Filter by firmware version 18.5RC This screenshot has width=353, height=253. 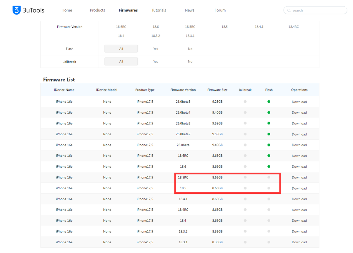(190, 27)
